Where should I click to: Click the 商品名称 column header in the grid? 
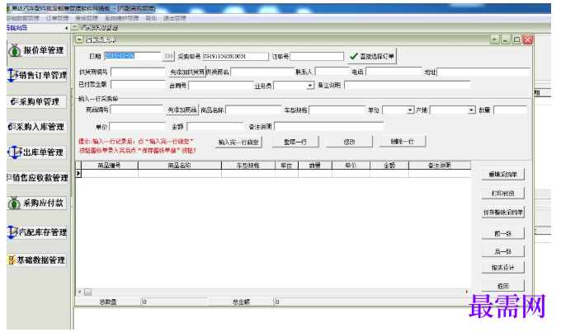(x=180, y=166)
